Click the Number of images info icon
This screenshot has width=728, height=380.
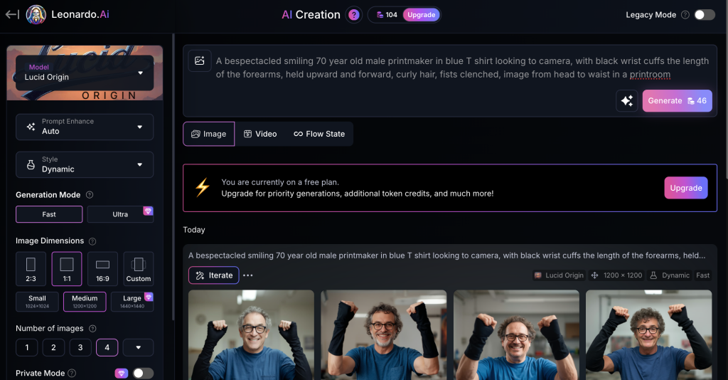(x=92, y=329)
